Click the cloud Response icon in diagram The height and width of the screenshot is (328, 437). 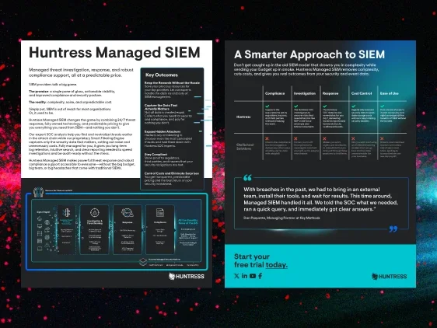pos(128,213)
